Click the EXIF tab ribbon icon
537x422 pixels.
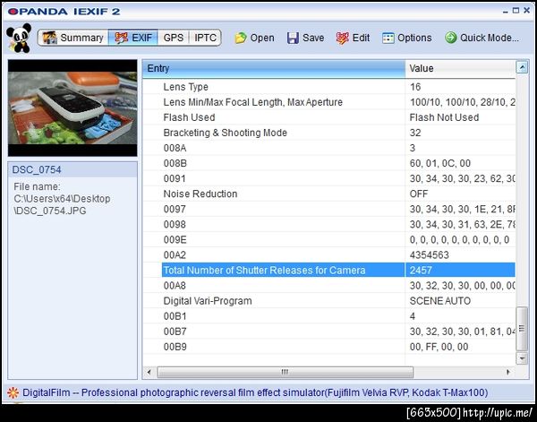point(121,38)
